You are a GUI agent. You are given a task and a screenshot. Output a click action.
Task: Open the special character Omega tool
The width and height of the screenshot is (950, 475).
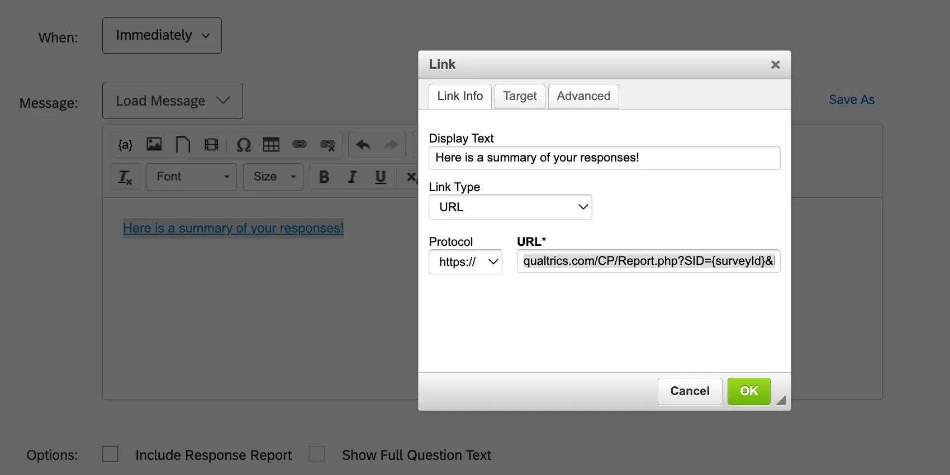click(x=244, y=145)
